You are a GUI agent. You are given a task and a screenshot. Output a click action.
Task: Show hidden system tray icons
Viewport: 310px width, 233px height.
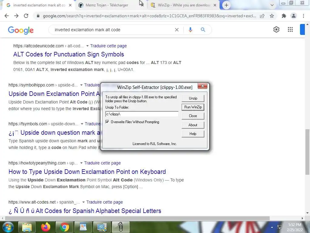272,227
